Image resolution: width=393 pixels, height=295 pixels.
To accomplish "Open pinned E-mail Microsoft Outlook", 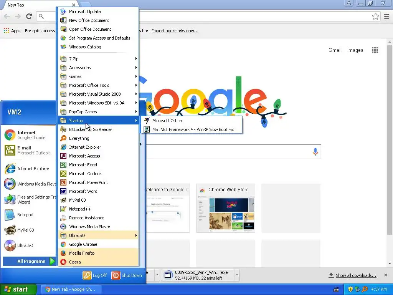I will point(29,150).
